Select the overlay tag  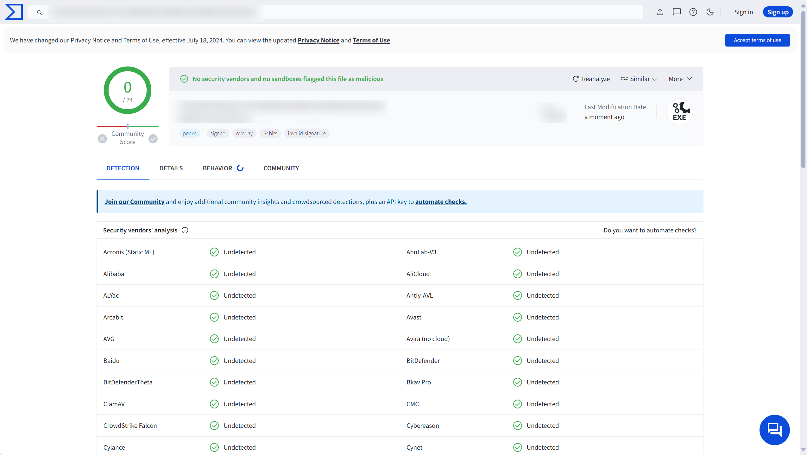tap(244, 133)
